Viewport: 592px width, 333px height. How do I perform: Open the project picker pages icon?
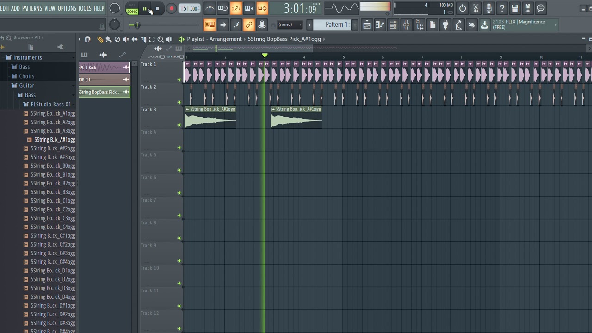pyautogui.click(x=432, y=25)
